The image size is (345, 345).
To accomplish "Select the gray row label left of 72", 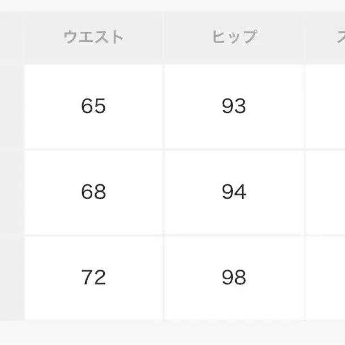I will [11, 278].
